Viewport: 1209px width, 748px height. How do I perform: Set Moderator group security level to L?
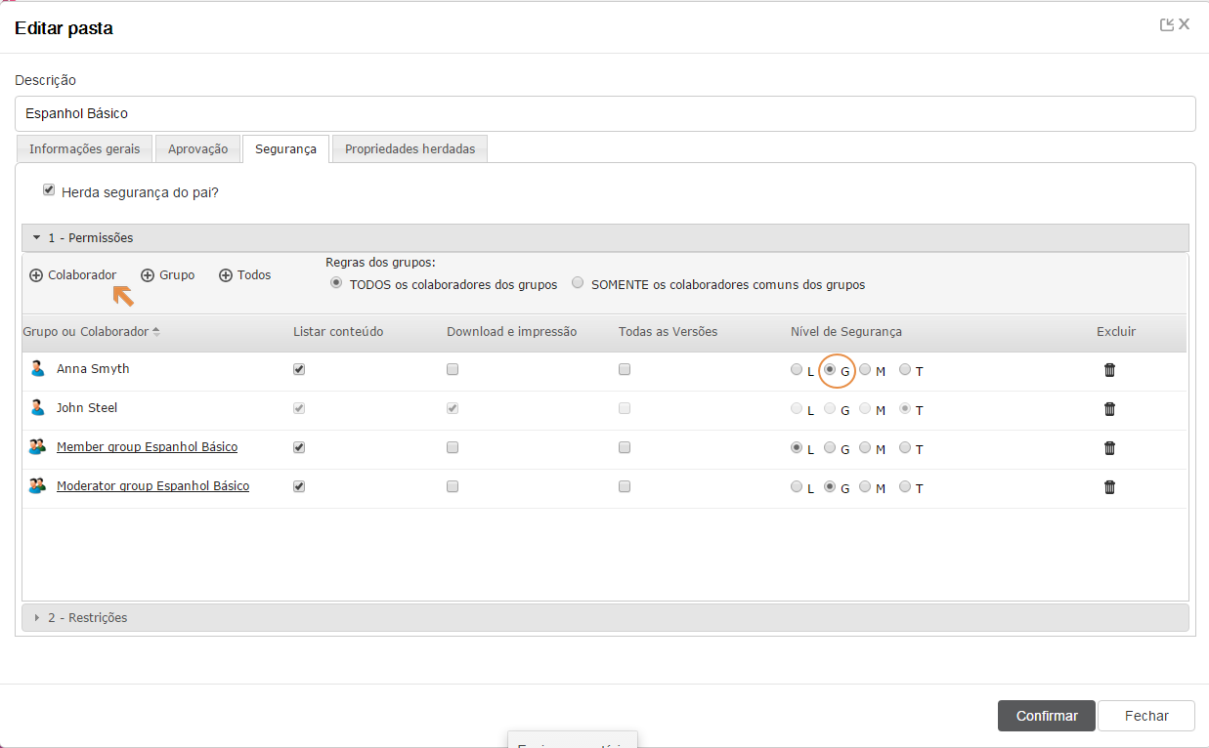797,487
